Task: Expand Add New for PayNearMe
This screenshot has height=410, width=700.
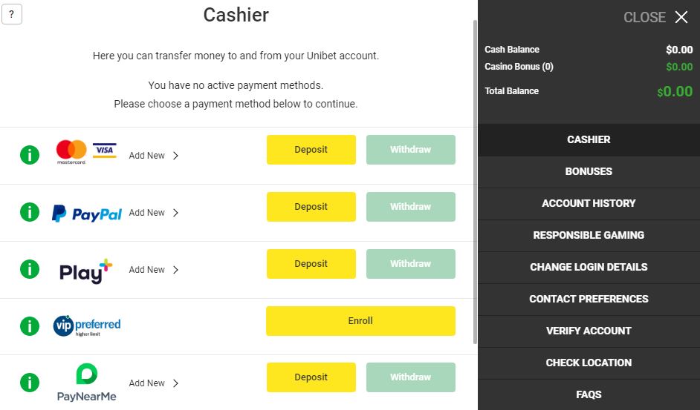Action: [154, 383]
